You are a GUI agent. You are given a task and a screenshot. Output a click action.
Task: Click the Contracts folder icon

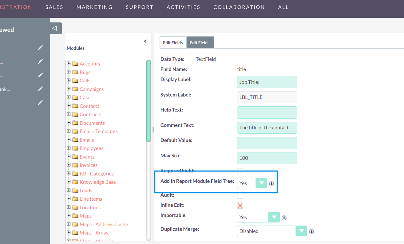coord(75,114)
